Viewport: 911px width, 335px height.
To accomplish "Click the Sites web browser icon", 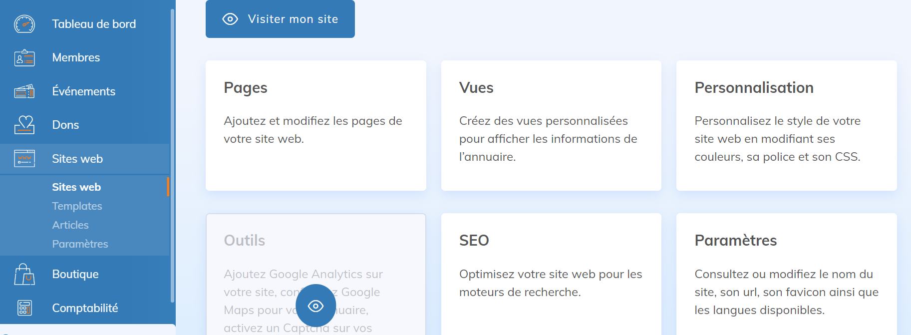I will coord(24,159).
